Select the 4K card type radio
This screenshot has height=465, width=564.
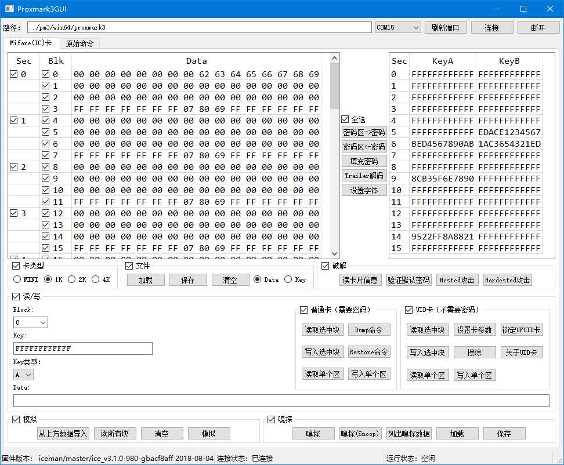point(95,279)
